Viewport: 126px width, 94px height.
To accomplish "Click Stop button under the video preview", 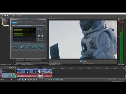I will coord(84,61).
